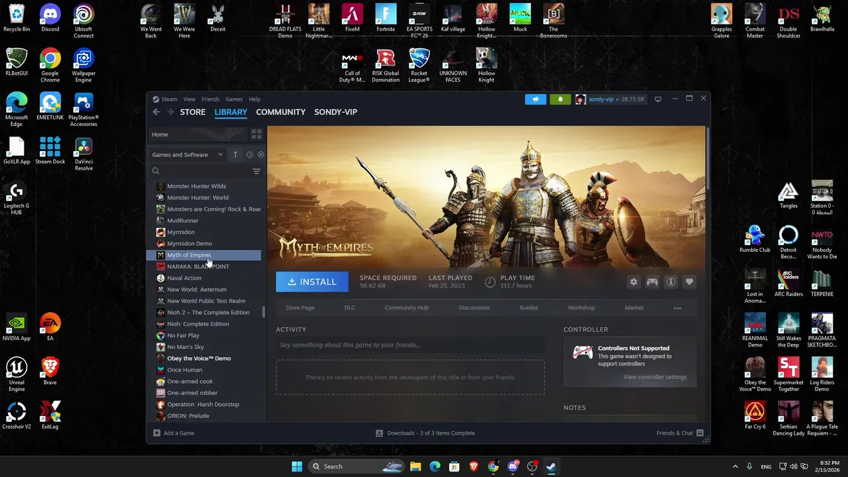This screenshot has height=477, width=848.
Task: Click the blue INSTALL button
Action: tap(312, 282)
